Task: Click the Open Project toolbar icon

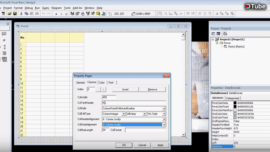Action: [x=9, y=14]
